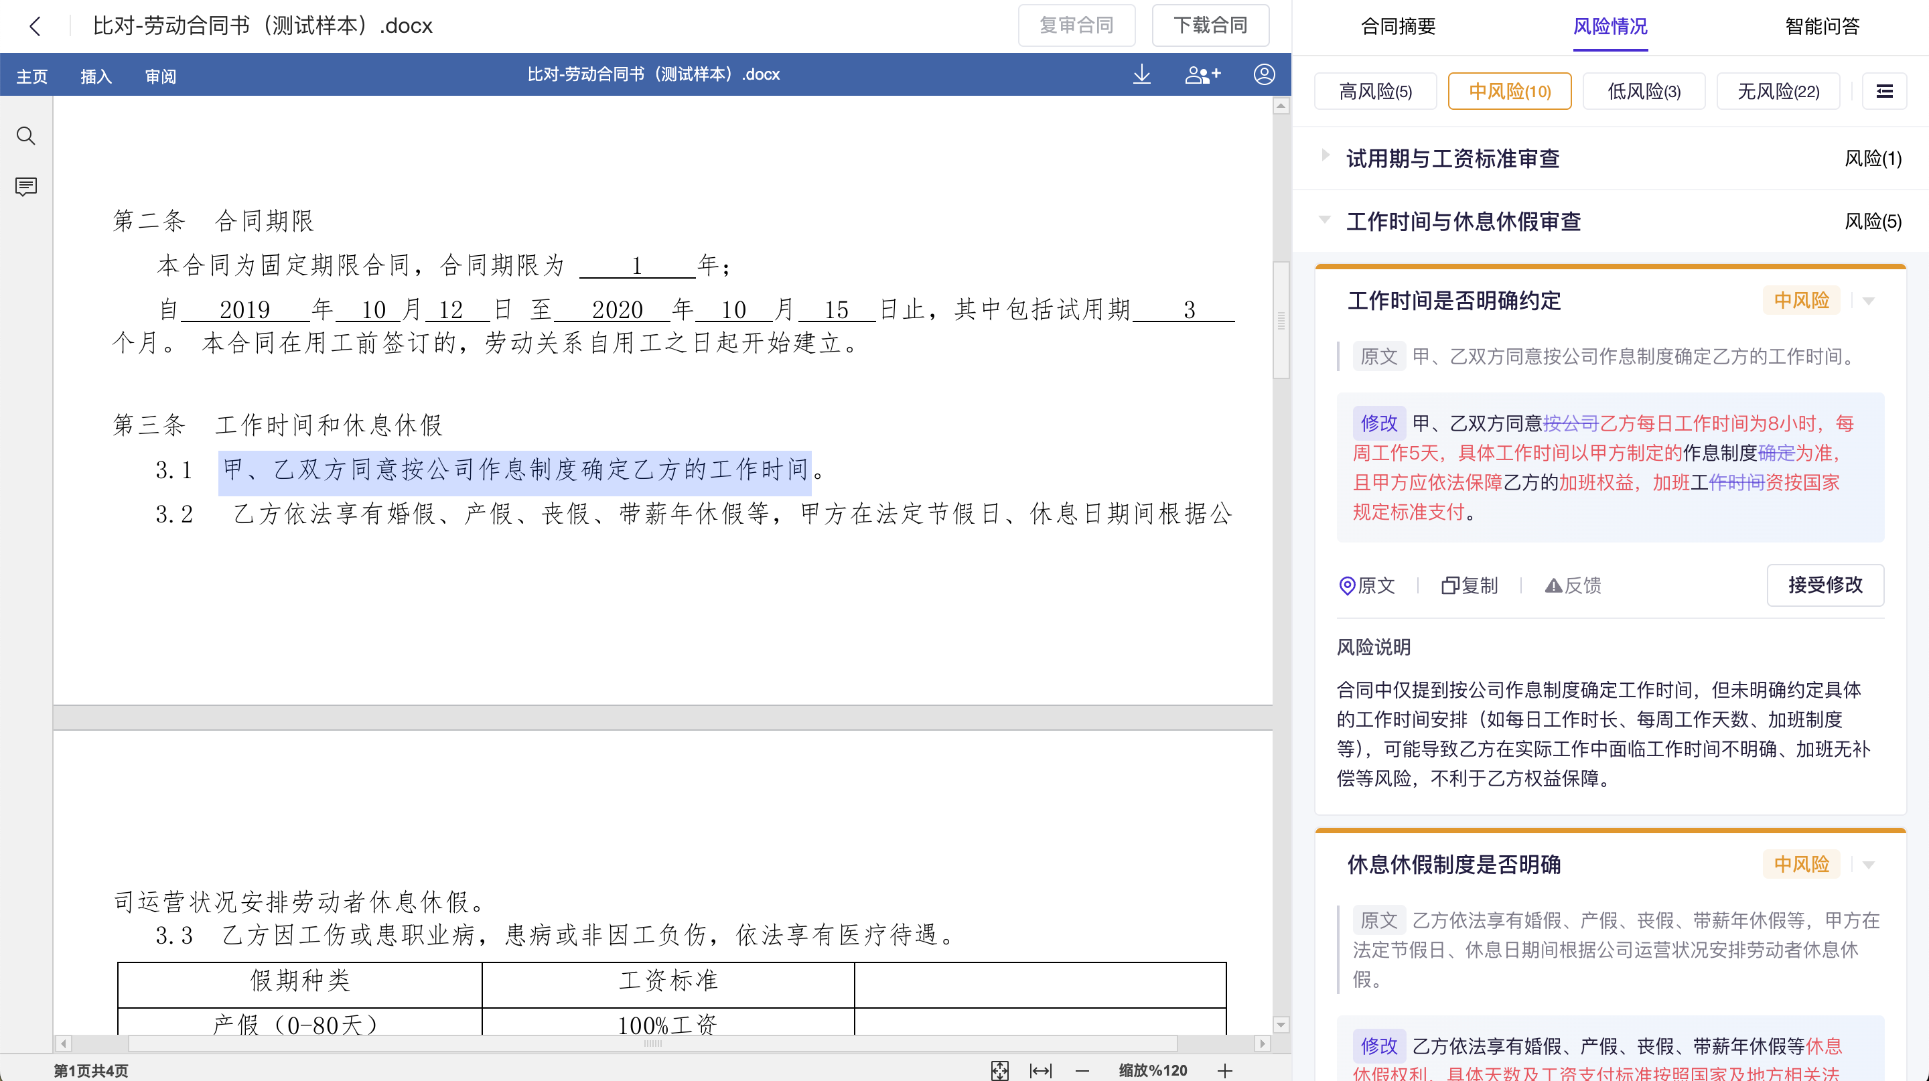Image resolution: width=1929 pixels, height=1081 pixels.
Task: Switch to 合同摘要 tab
Action: tap(1398, 26)
